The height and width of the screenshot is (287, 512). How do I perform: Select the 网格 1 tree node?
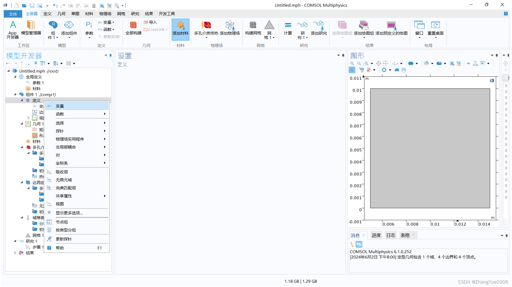[x=38, y=235]
